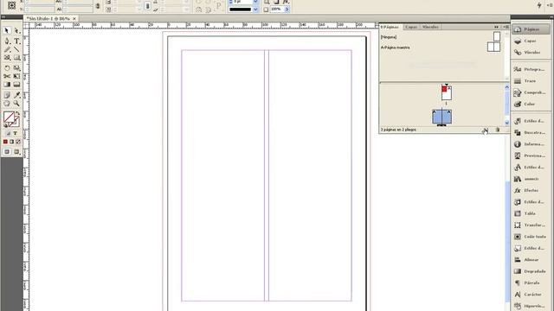The width and height of the screenshot is (554, 311).
Task: Open Páginas panel from dock
Action: click(x=531, y=29)
